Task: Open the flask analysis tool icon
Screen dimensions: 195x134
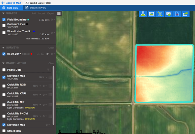Action: (143, 14)
